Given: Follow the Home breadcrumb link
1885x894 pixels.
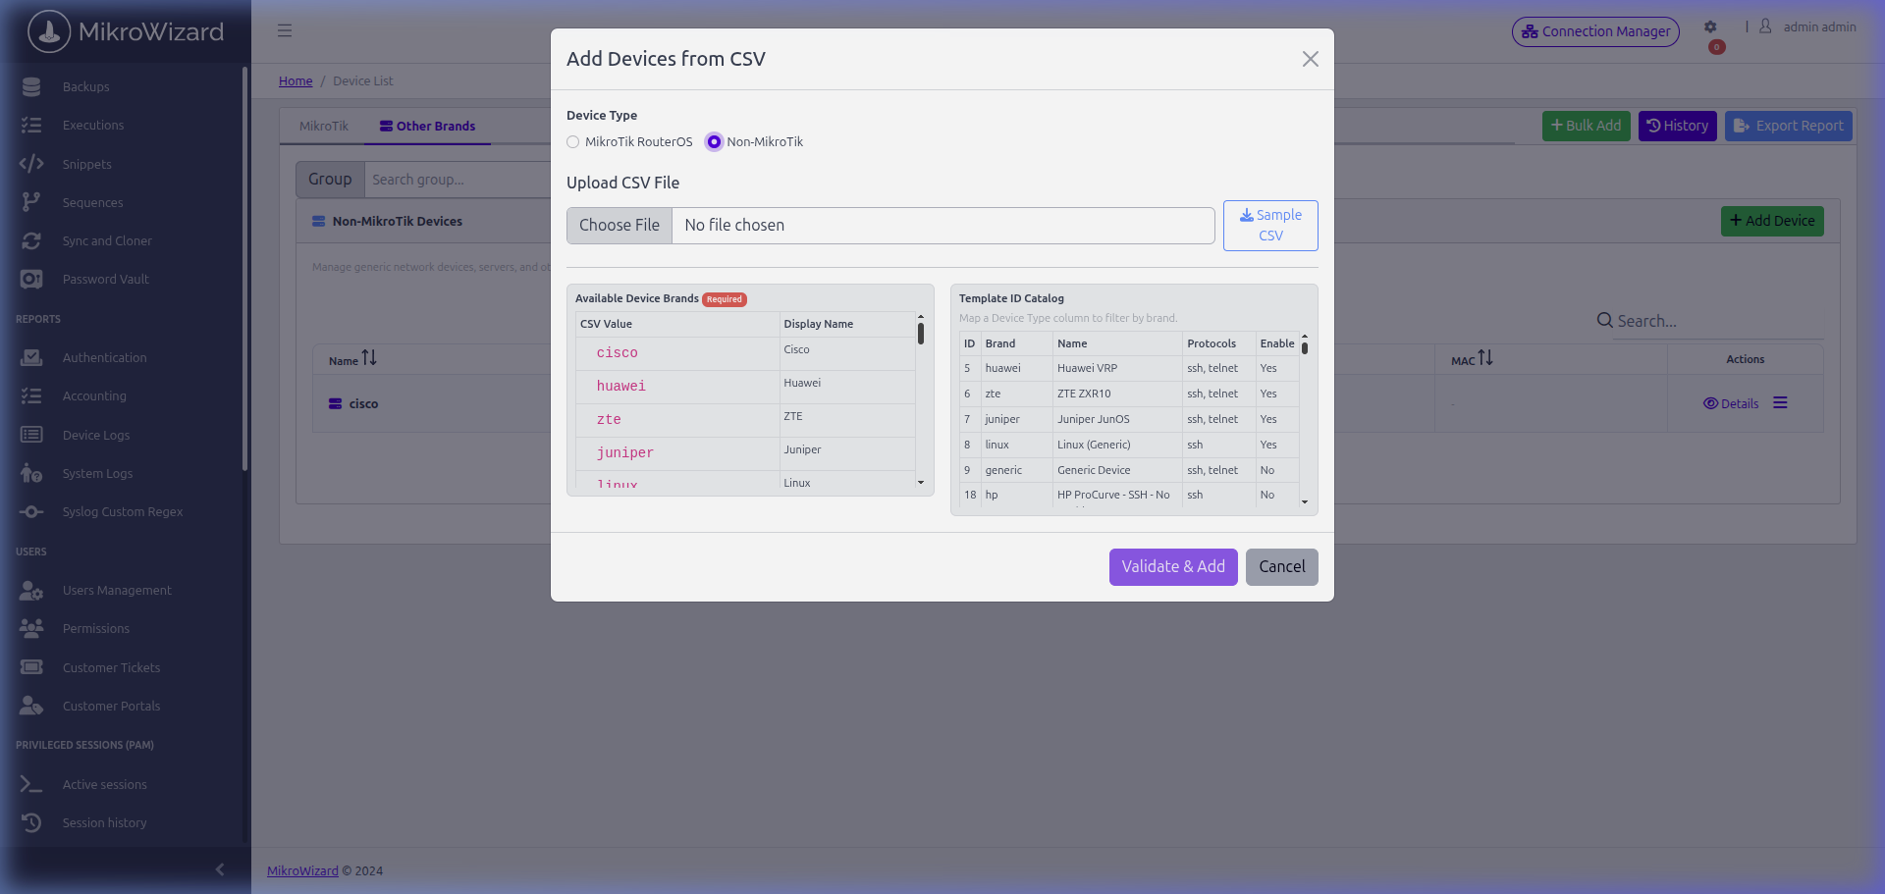Looking at the screenshot, I should [x=296, y=80].
